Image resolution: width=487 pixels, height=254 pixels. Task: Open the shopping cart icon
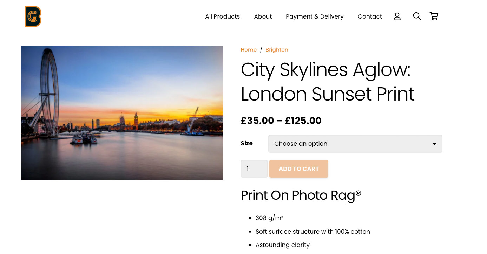(x=434, y=16)
